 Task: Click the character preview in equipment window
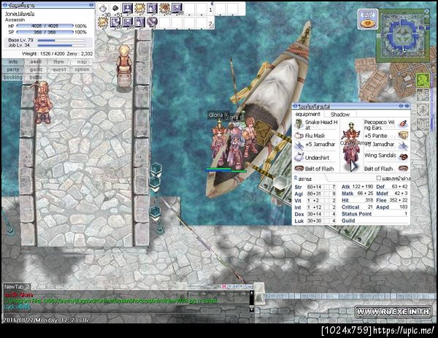coord(351,146)
